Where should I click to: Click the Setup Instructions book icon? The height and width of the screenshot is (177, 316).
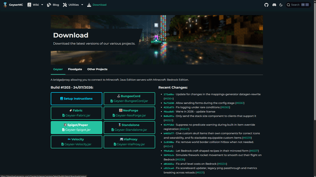coord(62,99)
